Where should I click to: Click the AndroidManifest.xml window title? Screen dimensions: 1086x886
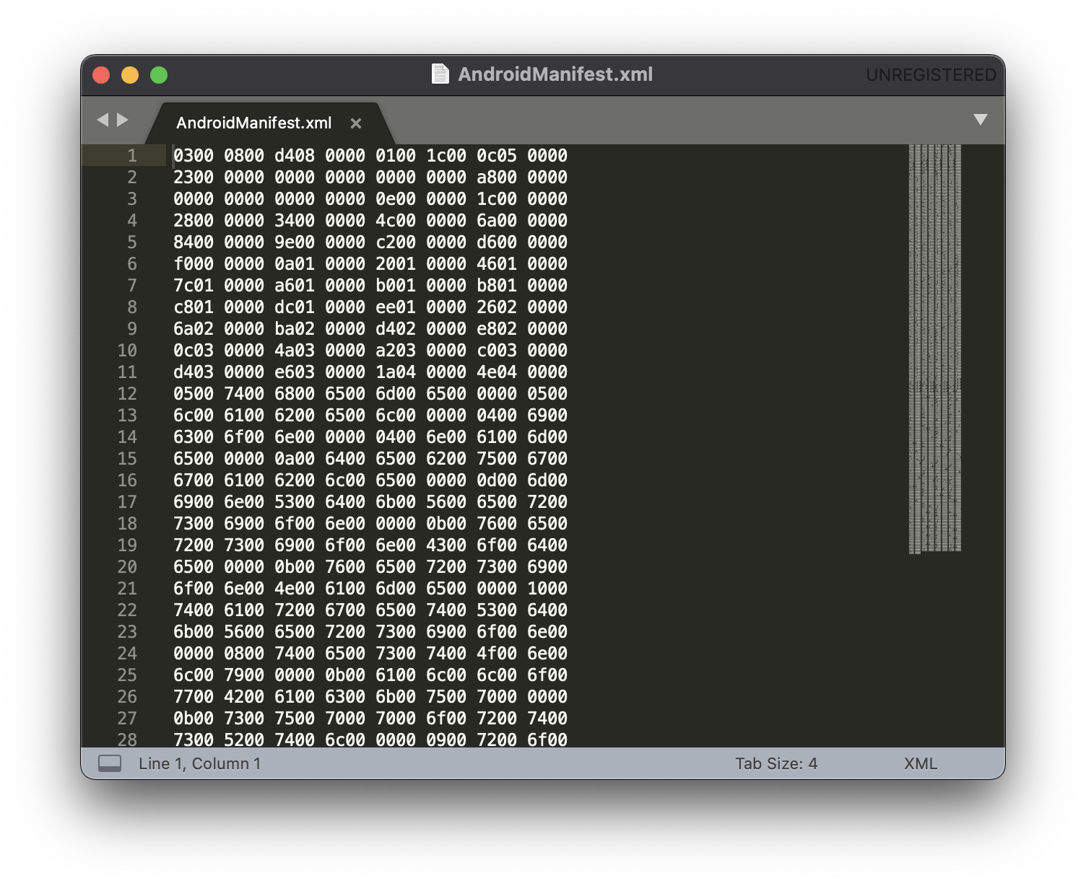pos(555,74)
